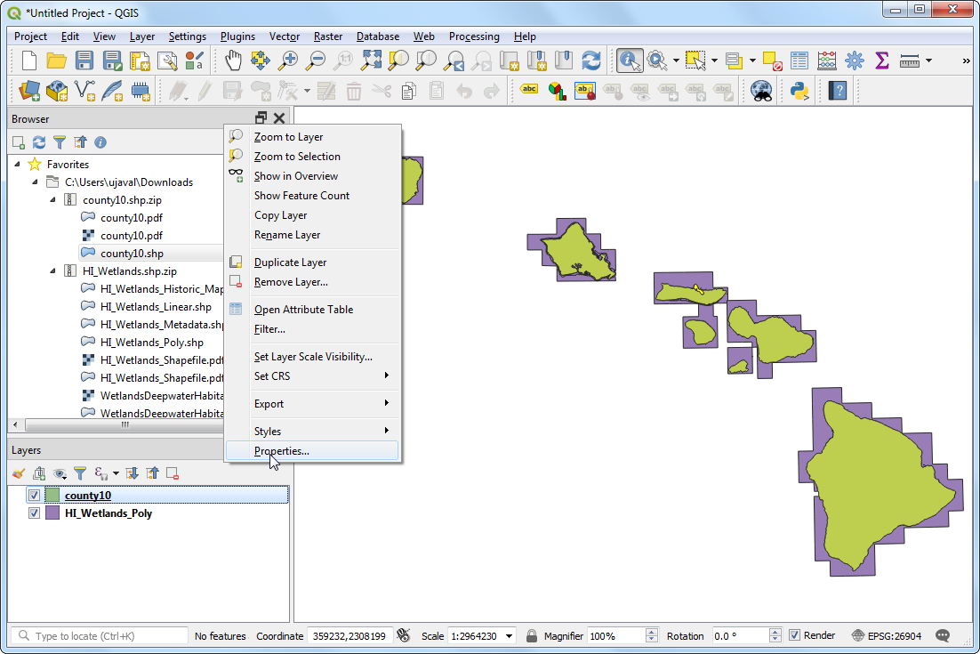Choose Properties... from the context menu
The image size is (980, 654).
tap(282, 451)
